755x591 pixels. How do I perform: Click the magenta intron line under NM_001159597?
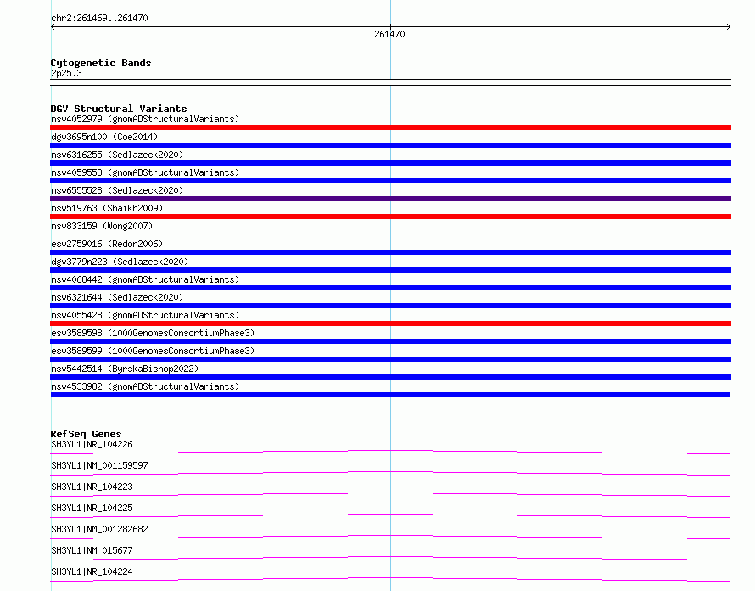coord(390,472)
